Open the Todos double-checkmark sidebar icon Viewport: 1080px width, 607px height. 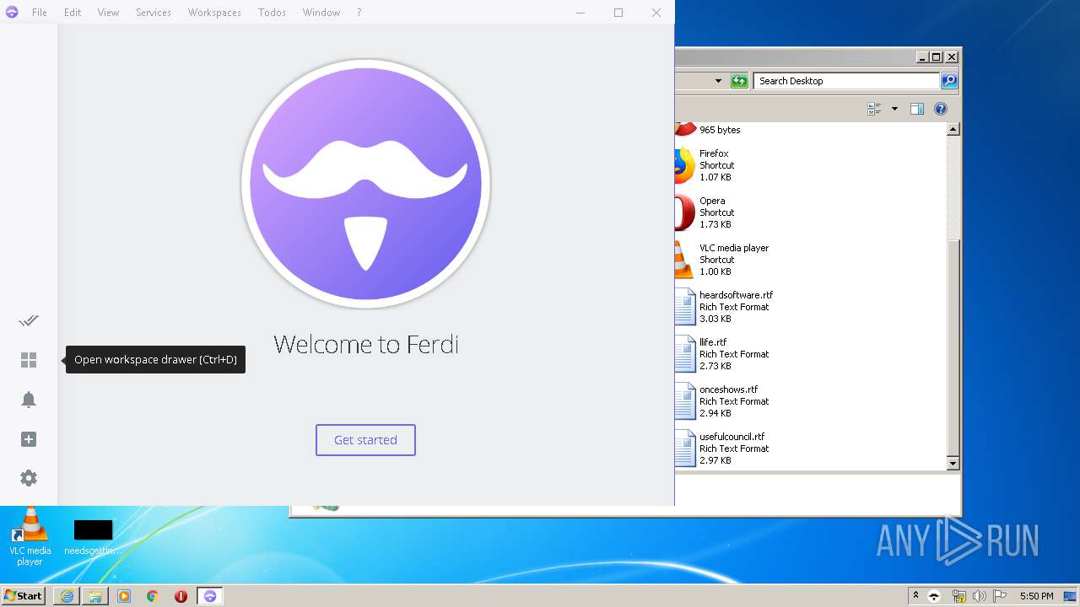pos(29,320)
